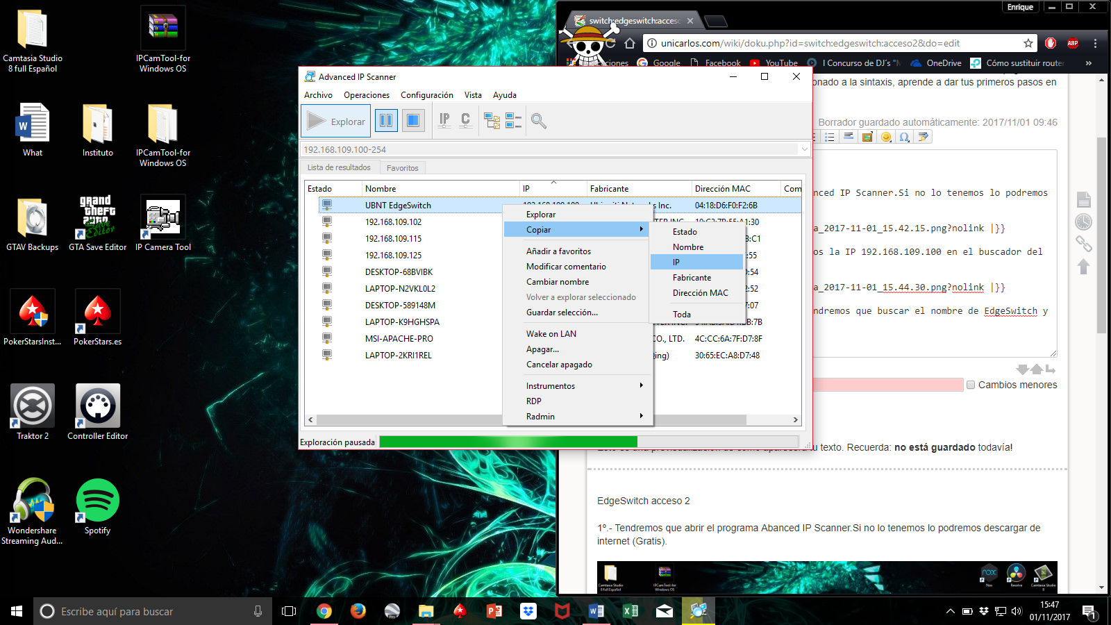The width and height of the screenshot is (1111, 625).
Task: Click the smiley editor icon
Action: 886,137
